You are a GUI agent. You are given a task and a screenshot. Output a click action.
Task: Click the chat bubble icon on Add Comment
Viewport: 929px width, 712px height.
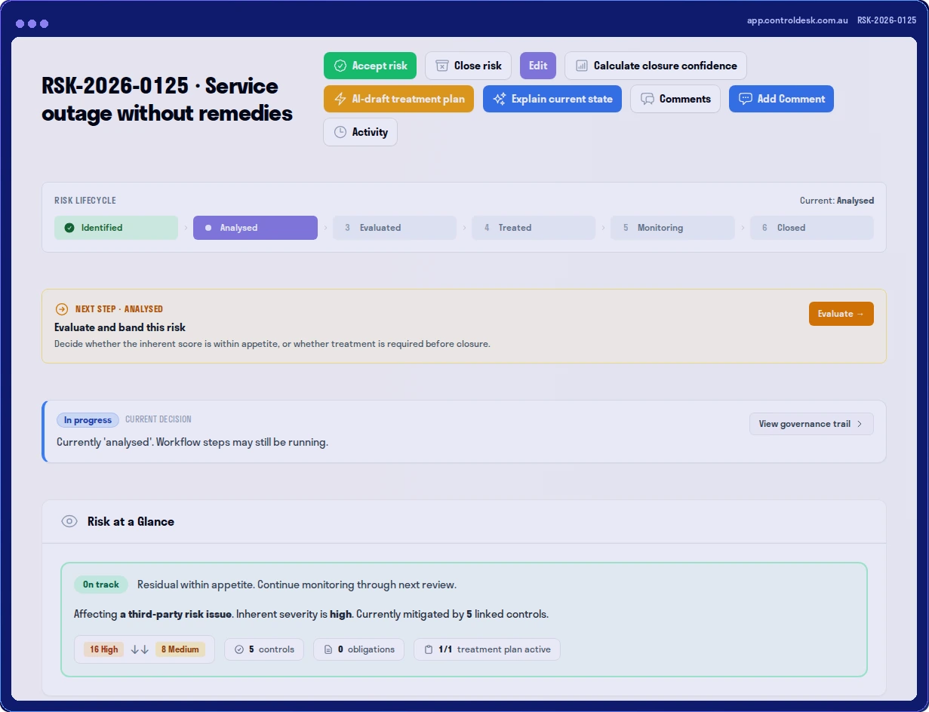[746, 99]
